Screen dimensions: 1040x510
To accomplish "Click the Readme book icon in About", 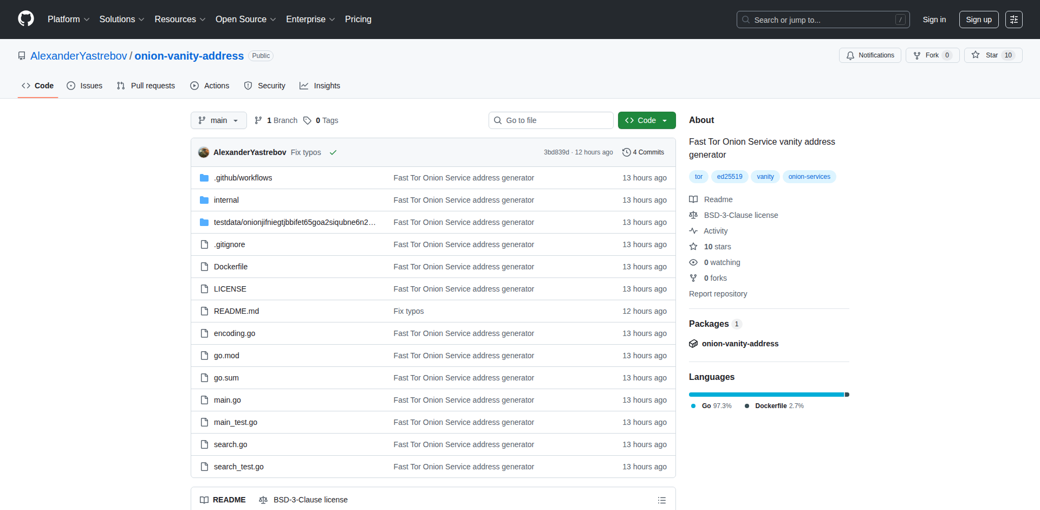I will click(x=693, y=199).
